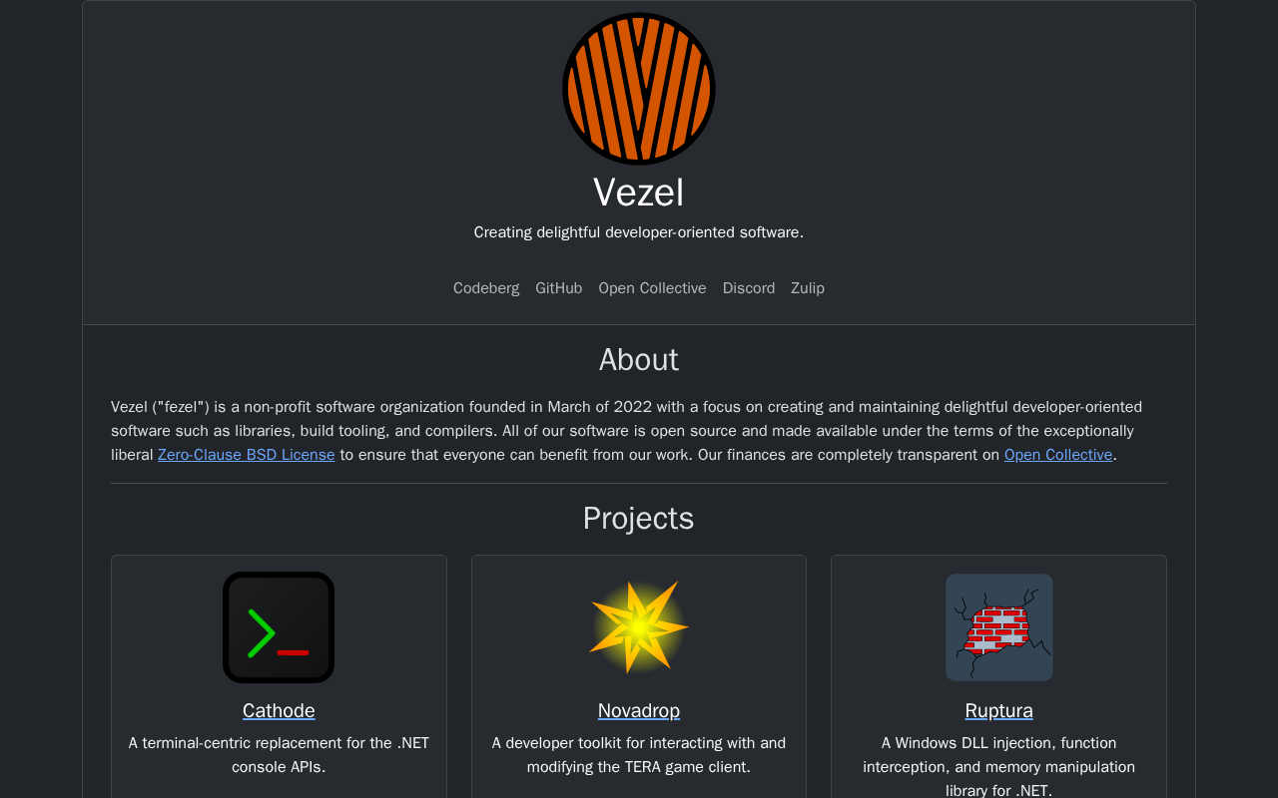
Task: Click the Novadrop description about the TERA client
Action: click(639, 755)
